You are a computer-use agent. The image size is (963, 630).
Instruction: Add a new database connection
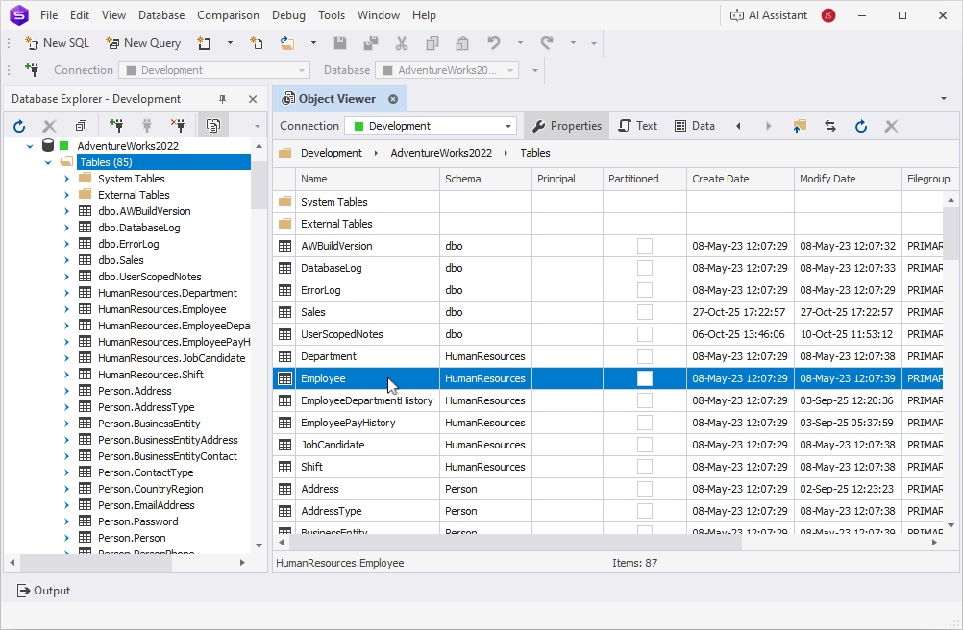tap(116, 125)
